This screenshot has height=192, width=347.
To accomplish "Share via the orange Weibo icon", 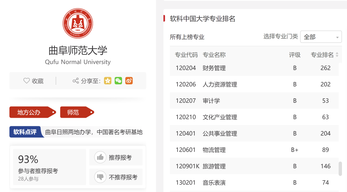I will tap(129, 80).
